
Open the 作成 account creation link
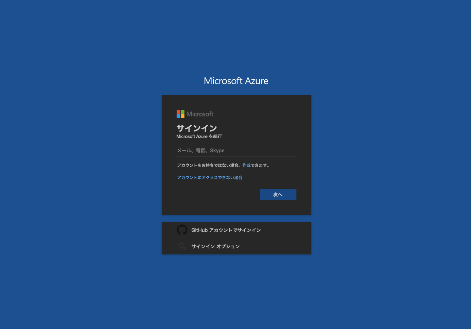[x=246, y=165]
